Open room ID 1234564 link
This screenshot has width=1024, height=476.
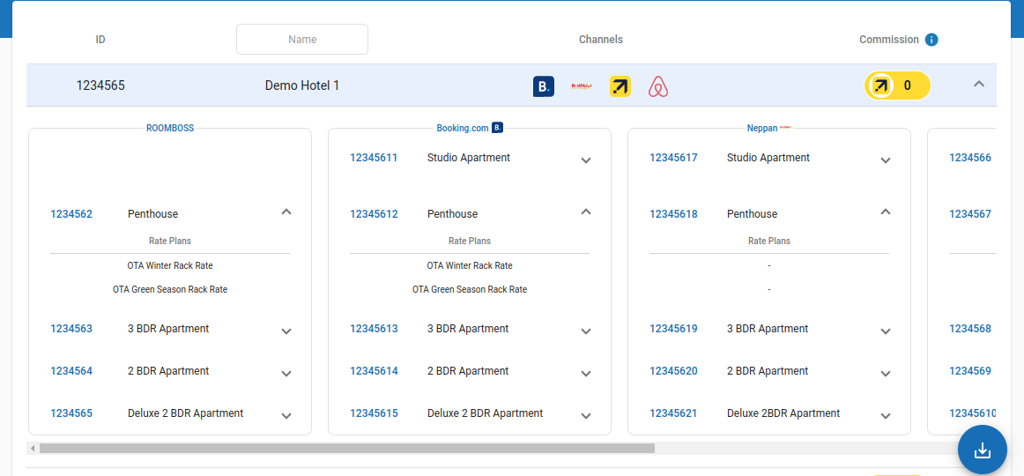click(71, 371)
